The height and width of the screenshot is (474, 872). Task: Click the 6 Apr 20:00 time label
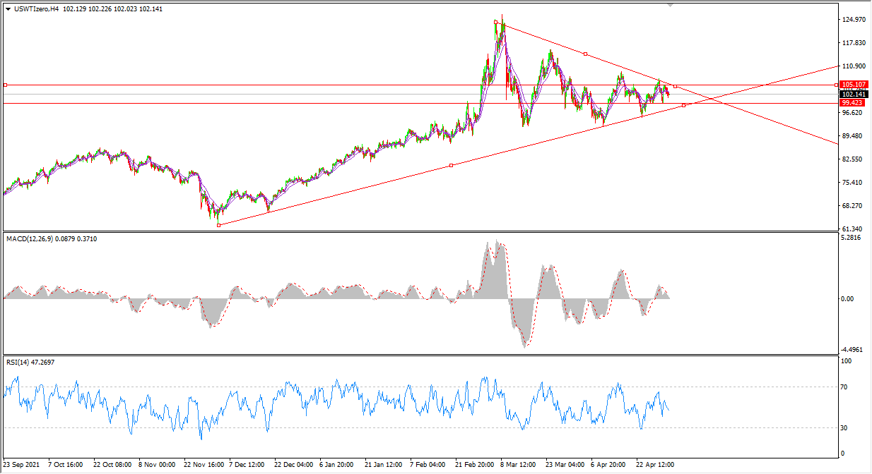(609, 466)
